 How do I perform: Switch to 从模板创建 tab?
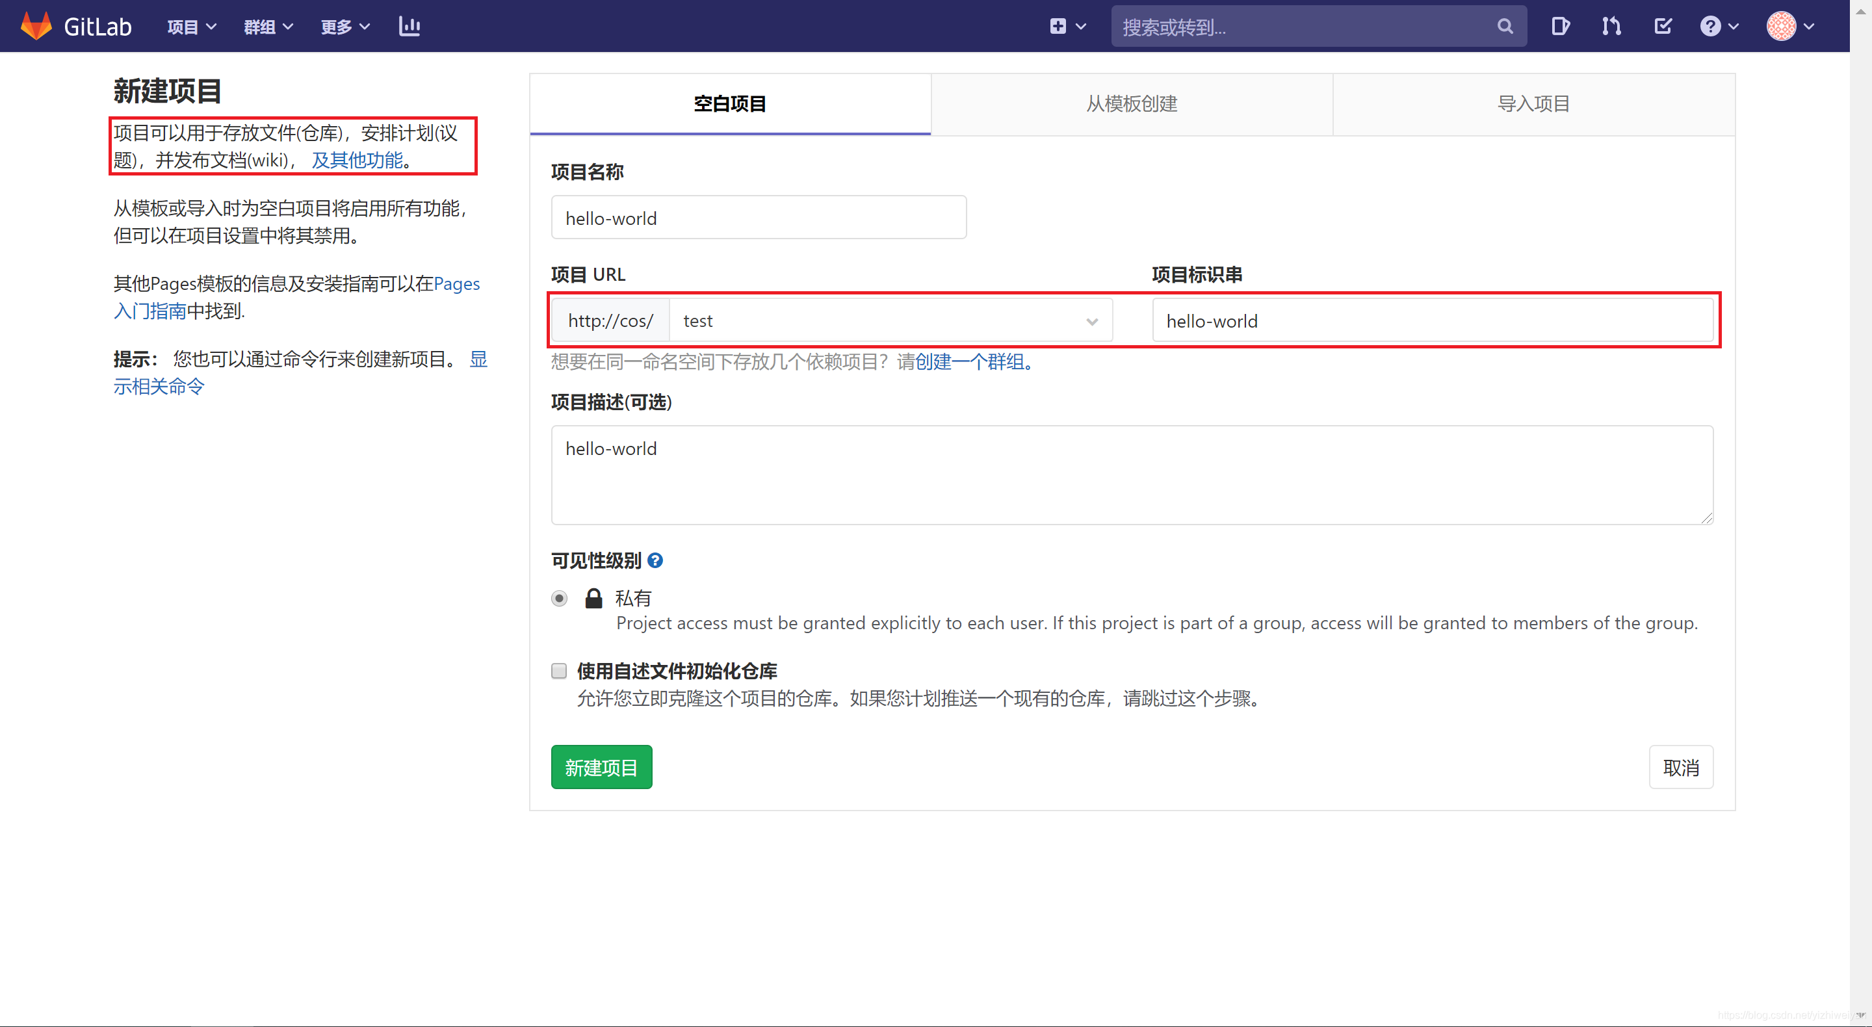pos(1132,104)
